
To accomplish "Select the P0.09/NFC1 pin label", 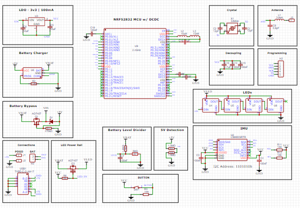I will pyautogui.click(x=112, y=61).
